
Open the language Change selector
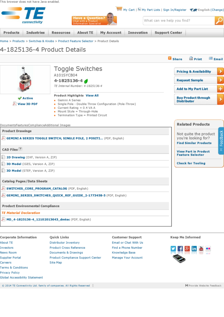click(x=217, y=10)
